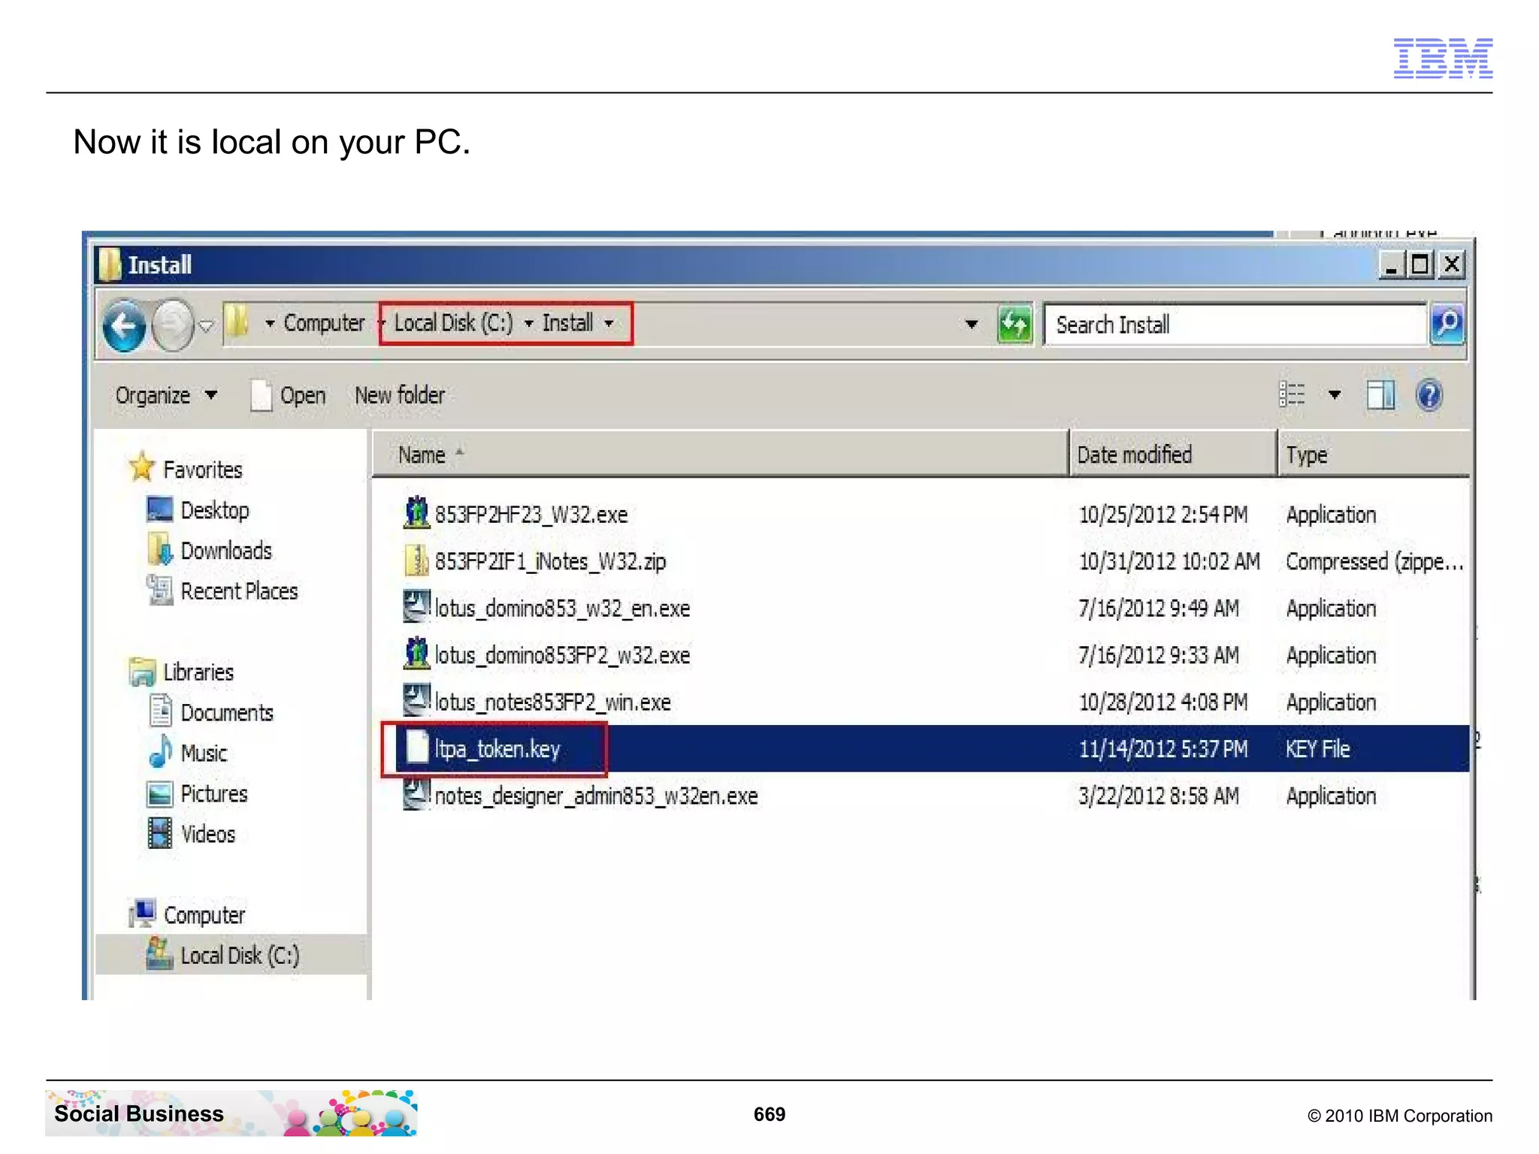Screen dimensions: 1539x1154
Task: Select file lotus_domino853_w32_en.exe
Action: (562, 609)
